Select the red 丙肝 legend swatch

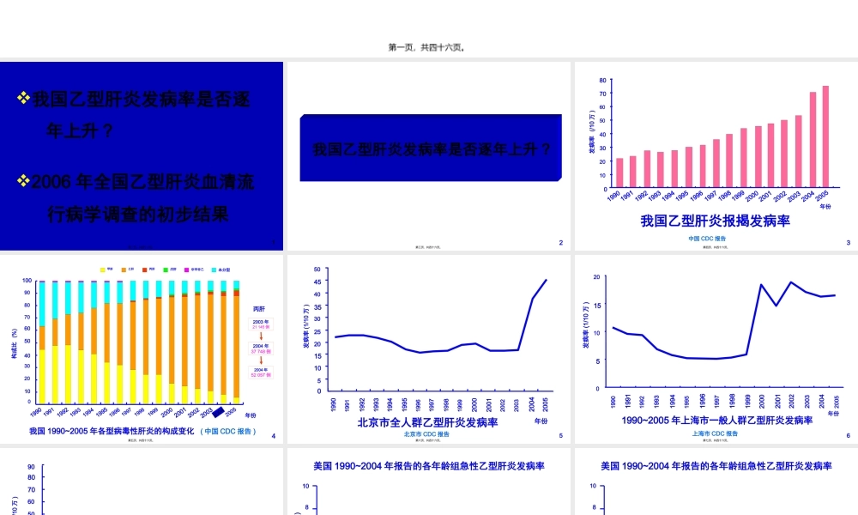(143, 270)
